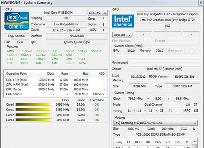This screenshot has height=148, width=204.
Task: Click the Cache 32 + 32 + 256 + 8M field
Action: coord(66,30)
